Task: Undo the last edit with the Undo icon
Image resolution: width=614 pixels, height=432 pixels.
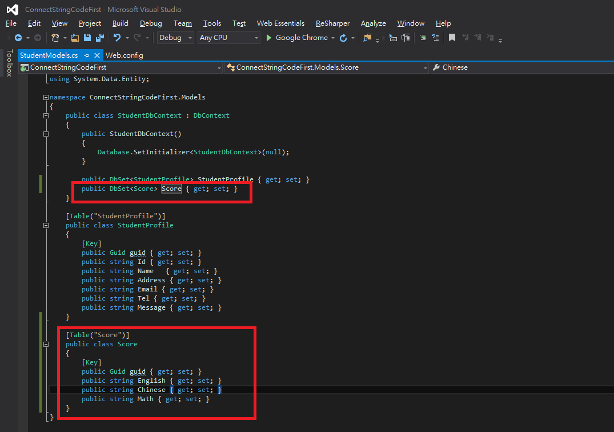Action: (x=117, y=38)
